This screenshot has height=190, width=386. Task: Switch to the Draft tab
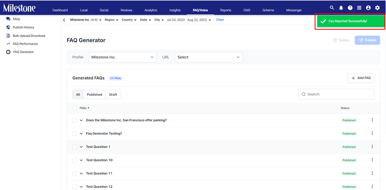[x=113, y=94]
